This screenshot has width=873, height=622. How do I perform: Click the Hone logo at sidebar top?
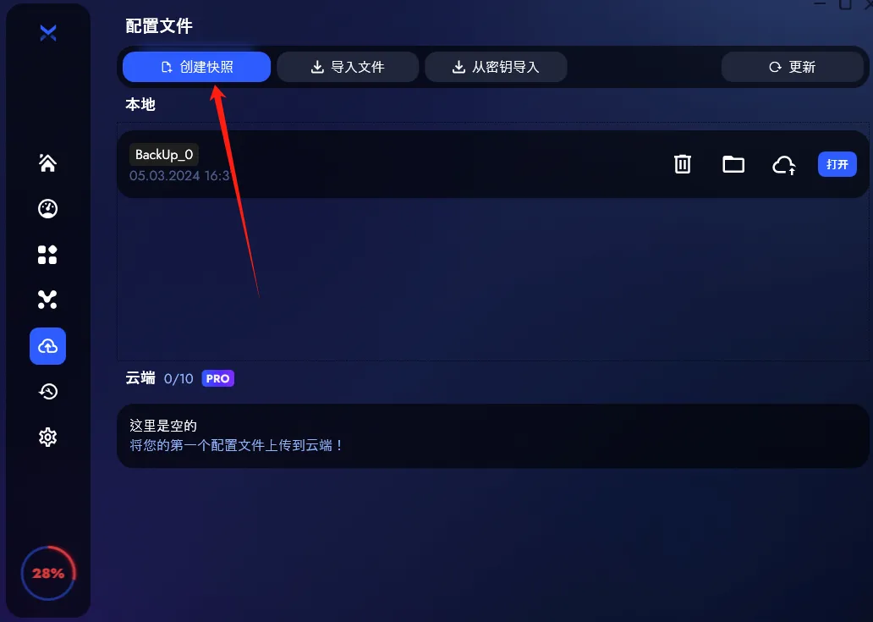(48, 33)
